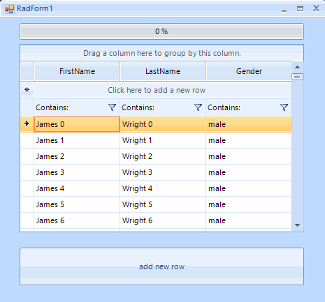
Task: Select the Wright 5 cell
Action: coord(163,204)
